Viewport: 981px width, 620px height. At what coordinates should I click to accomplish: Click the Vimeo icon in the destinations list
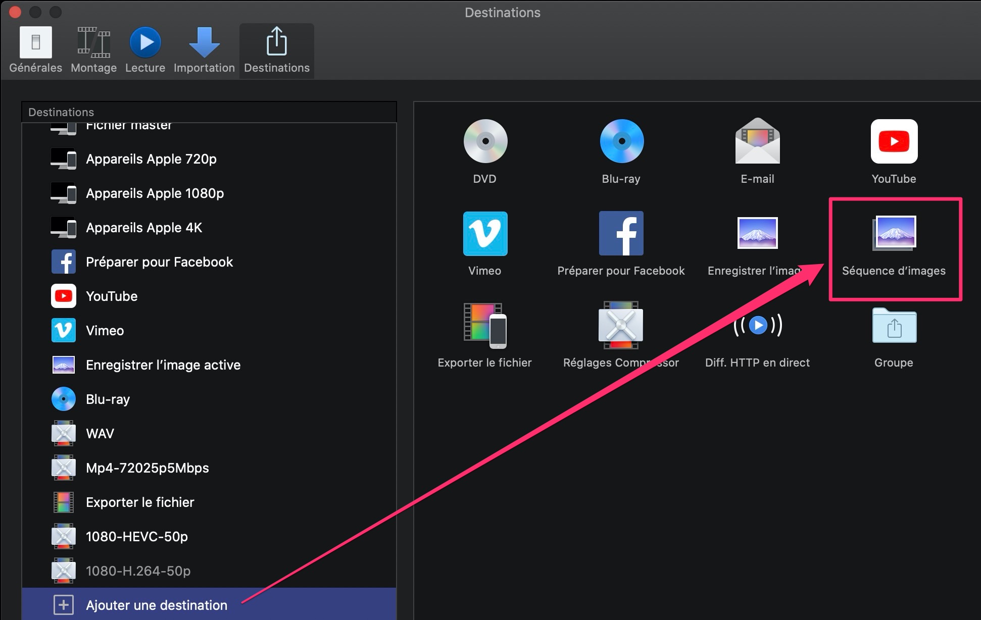64,331
